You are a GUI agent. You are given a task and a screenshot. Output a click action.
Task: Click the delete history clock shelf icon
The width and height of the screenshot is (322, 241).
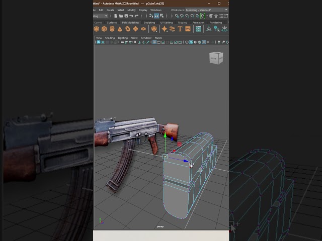pyautogui.click(x=217, y=29)
